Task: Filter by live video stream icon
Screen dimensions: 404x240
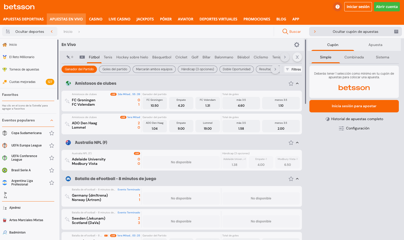Action: pos(82,57)
